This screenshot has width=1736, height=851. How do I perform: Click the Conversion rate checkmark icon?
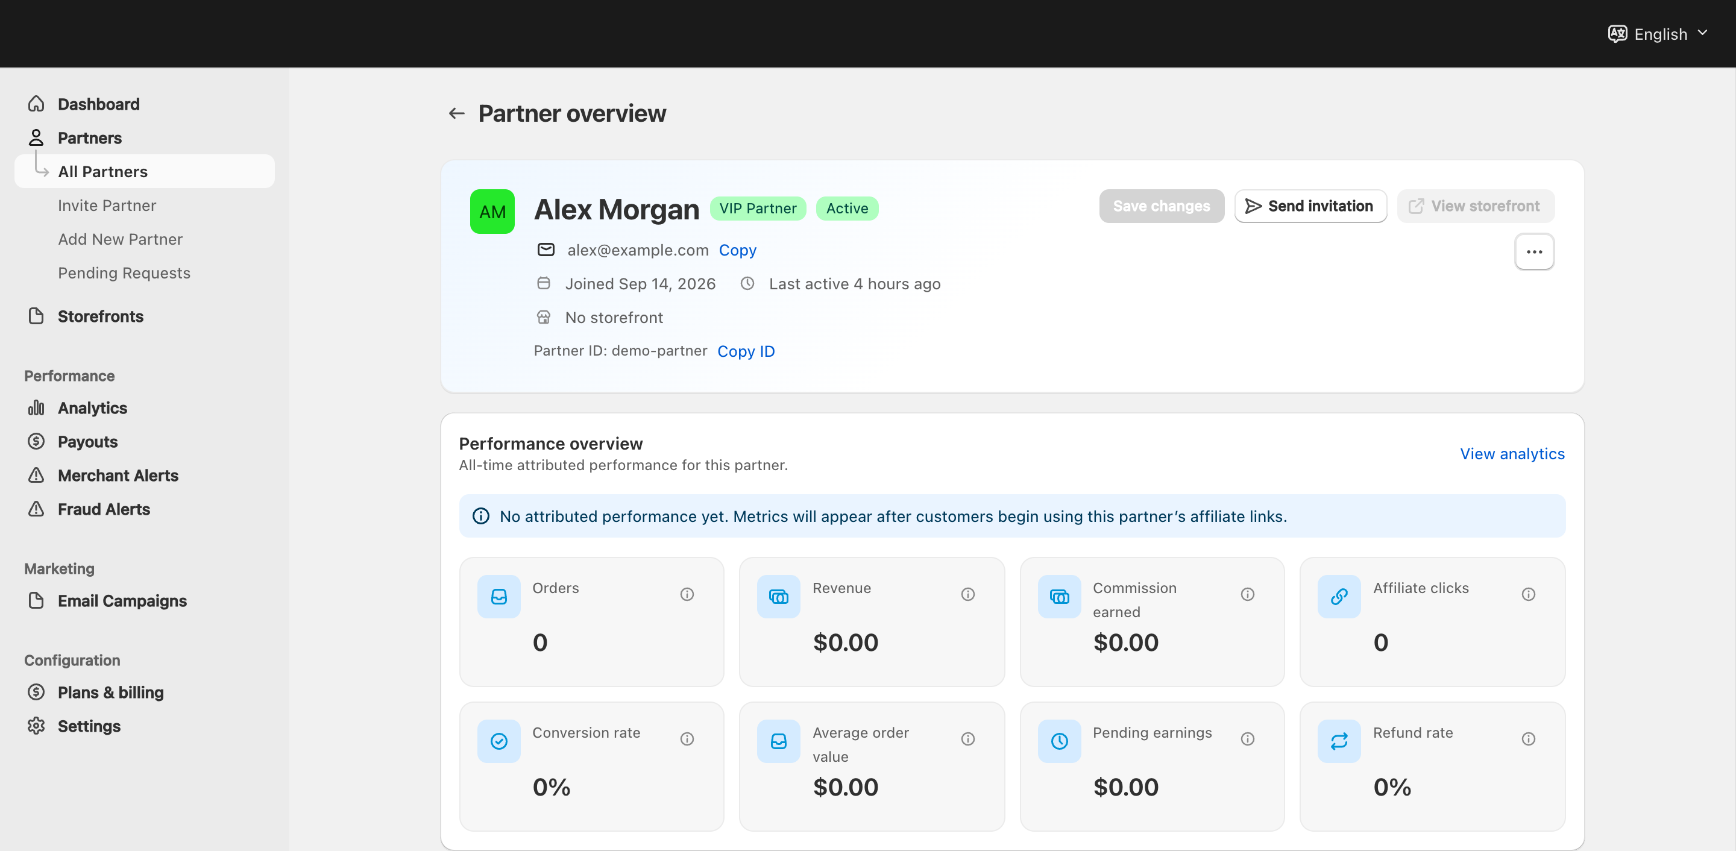click(498, 741)
